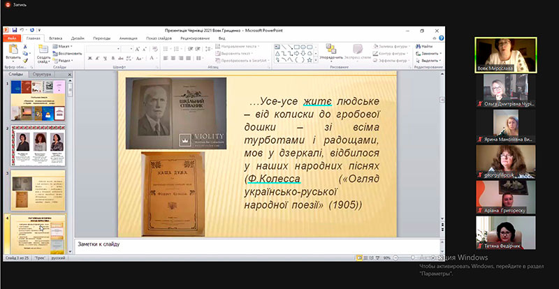
Task: Click the numbered list icon
Action: click(177, 49)
